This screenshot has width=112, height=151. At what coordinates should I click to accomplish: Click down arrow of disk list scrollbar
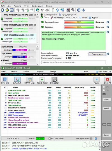click(x=38, y=43)
